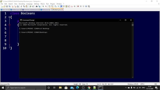Zoom out using the toolbar icon
The image size is (160, 90).
(x=46, y=6)
